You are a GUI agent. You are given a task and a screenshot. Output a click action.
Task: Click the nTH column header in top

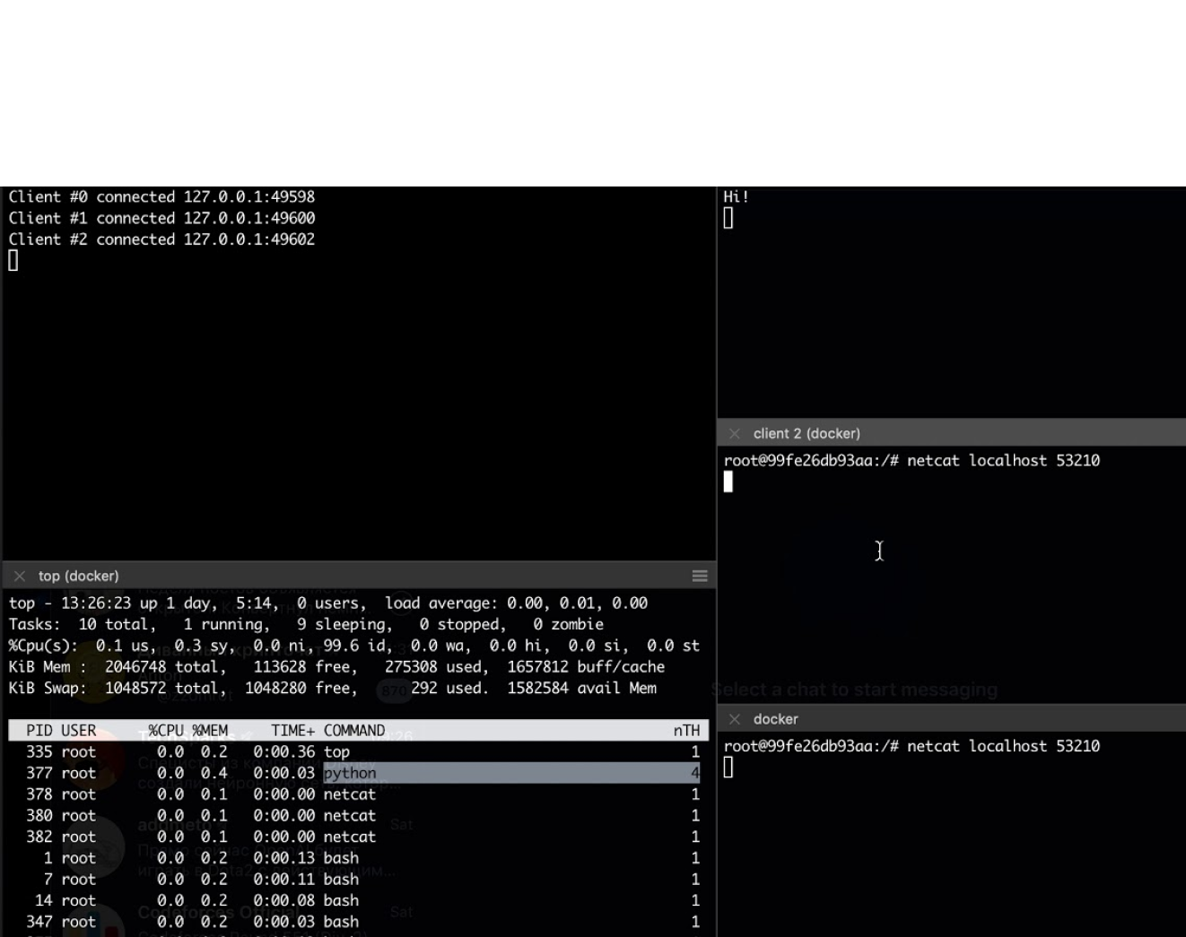tap(686, 731)
